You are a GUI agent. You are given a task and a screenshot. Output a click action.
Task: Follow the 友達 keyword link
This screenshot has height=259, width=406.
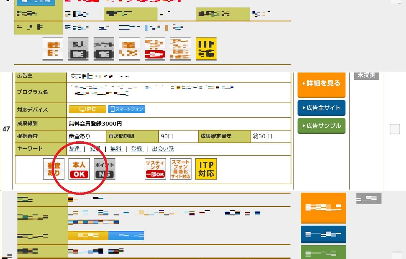[75, 149]
